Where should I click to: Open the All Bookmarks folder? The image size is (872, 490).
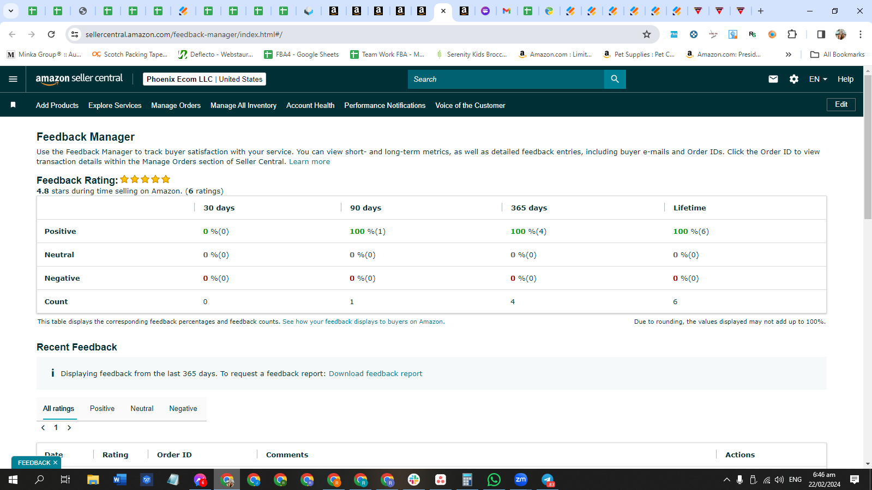837,55
